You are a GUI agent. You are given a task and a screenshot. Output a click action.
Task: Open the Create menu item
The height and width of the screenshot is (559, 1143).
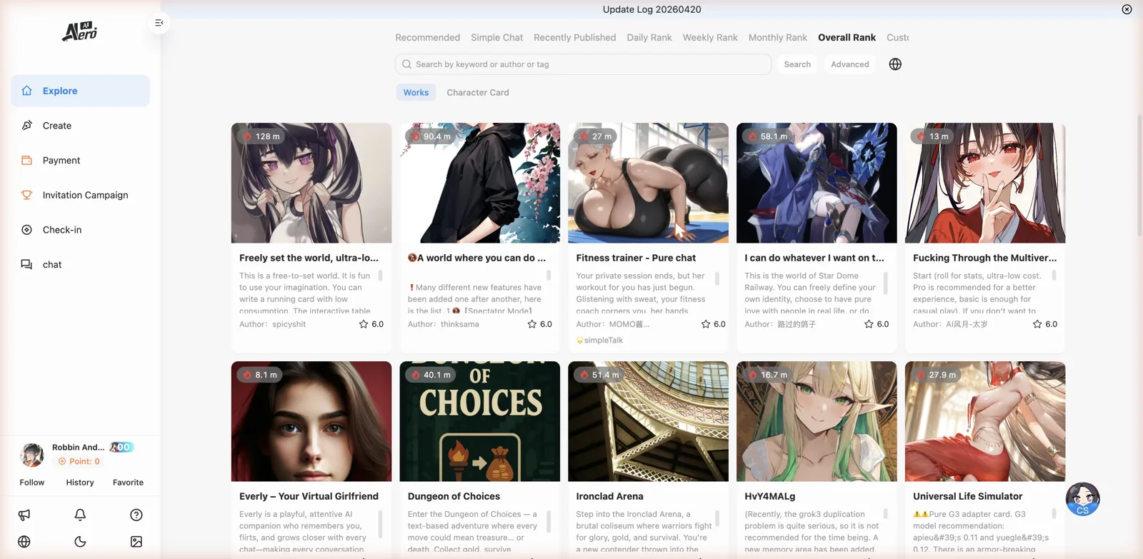tap(80, 125)
